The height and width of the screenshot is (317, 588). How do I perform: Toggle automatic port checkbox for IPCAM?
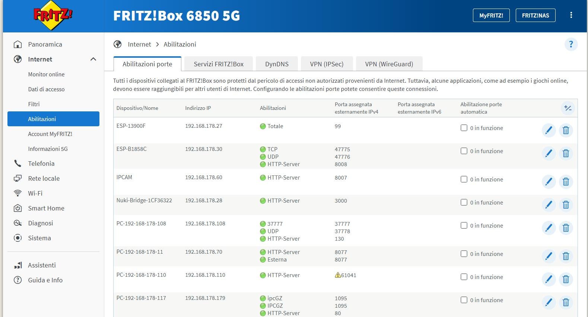click(x=464, y=180)
